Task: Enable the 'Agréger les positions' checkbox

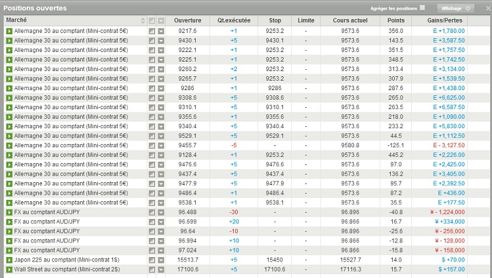Action: click(422, 8)
